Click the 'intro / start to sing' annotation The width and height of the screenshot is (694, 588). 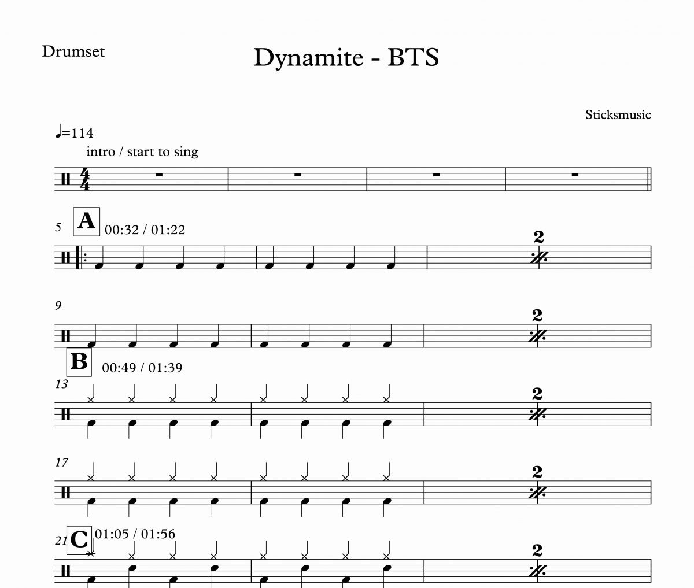pos(142,151)
